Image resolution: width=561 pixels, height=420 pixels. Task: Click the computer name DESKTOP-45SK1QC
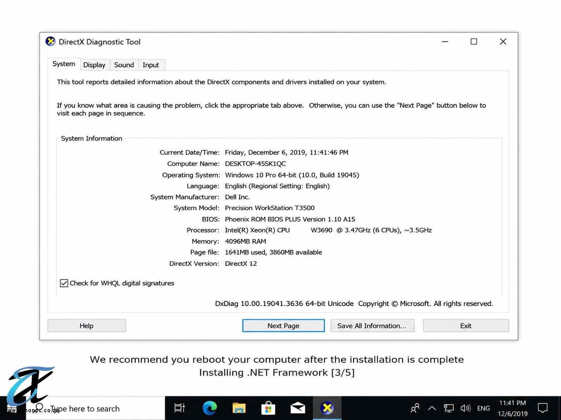coord(255,164)
